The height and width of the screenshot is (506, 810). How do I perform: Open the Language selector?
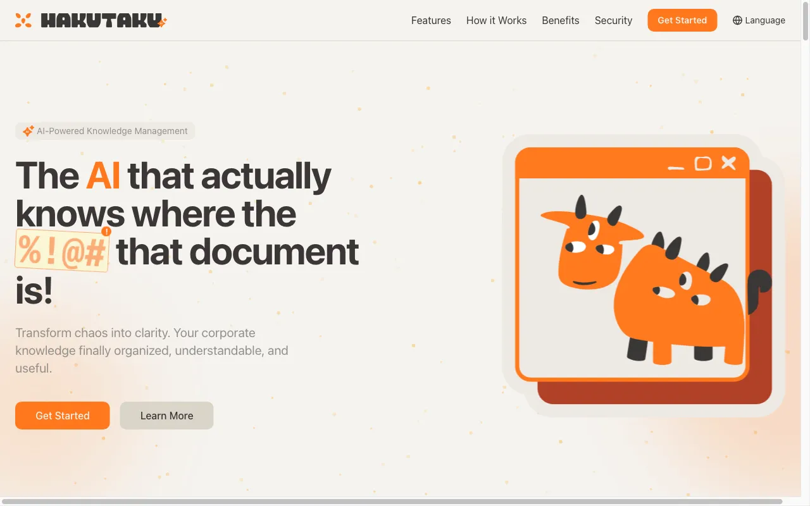(759, 20)
